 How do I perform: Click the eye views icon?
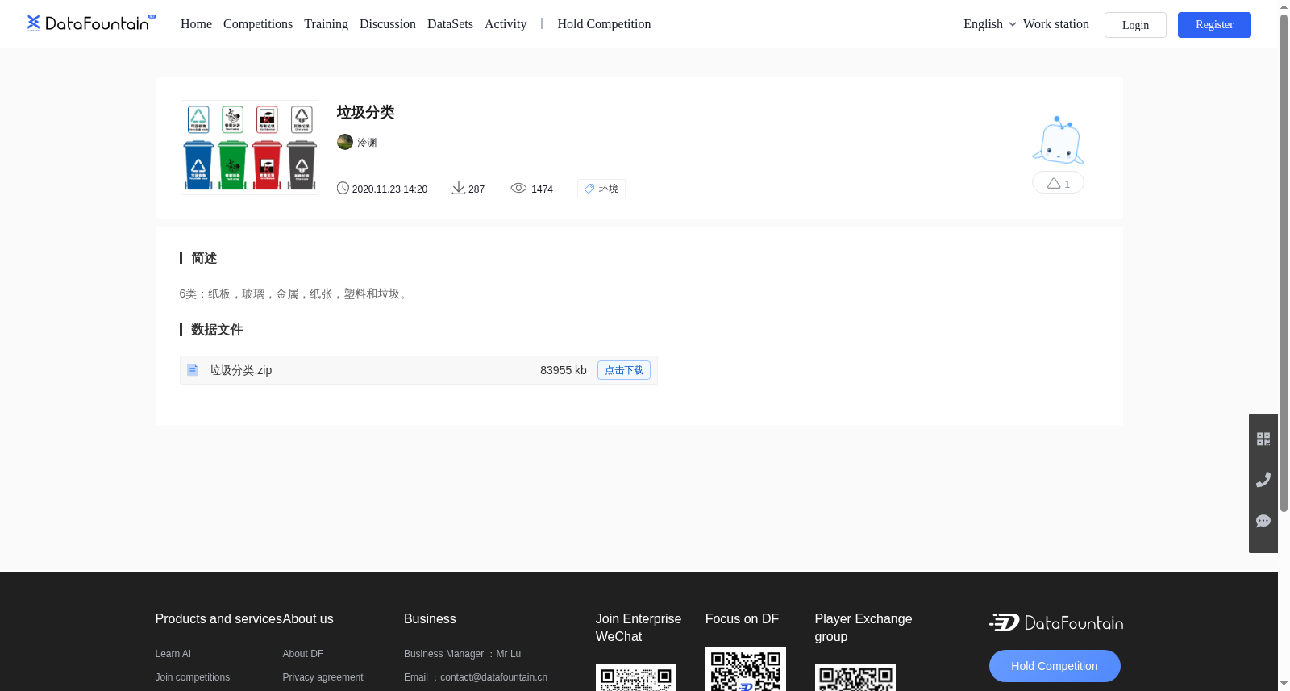coord(518,188)
